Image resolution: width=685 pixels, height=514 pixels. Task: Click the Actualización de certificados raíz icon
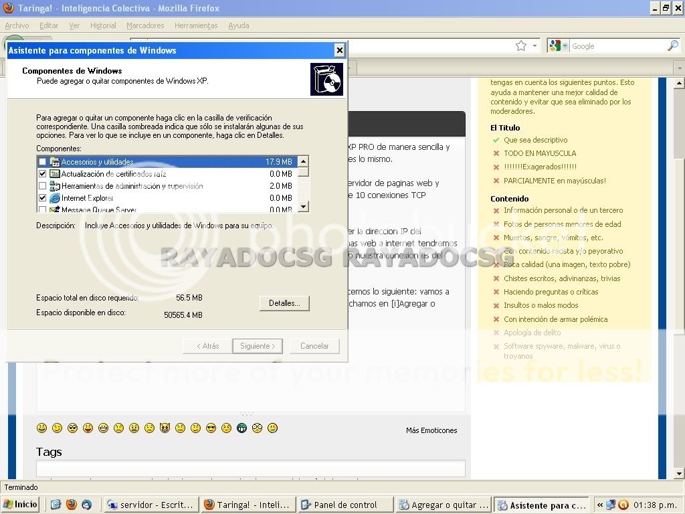click(x=55, y=173)
